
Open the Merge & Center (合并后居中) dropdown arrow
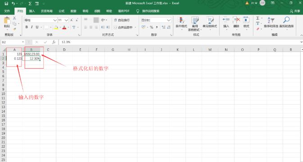(x=136, y=27)
